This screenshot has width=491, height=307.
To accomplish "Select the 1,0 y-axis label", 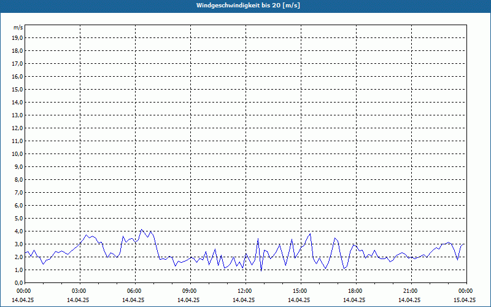I will (18, 270).
